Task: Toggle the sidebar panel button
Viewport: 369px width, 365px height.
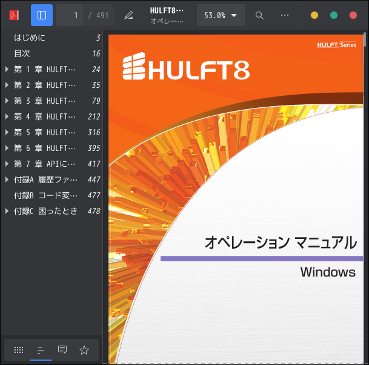Action: (x=42, y=15)
